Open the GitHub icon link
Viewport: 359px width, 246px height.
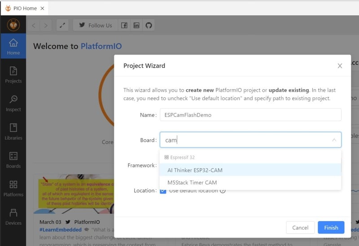(149, 26)
